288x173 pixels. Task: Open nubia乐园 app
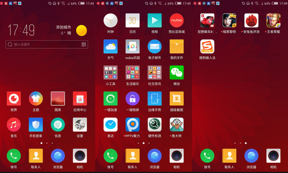133,46
